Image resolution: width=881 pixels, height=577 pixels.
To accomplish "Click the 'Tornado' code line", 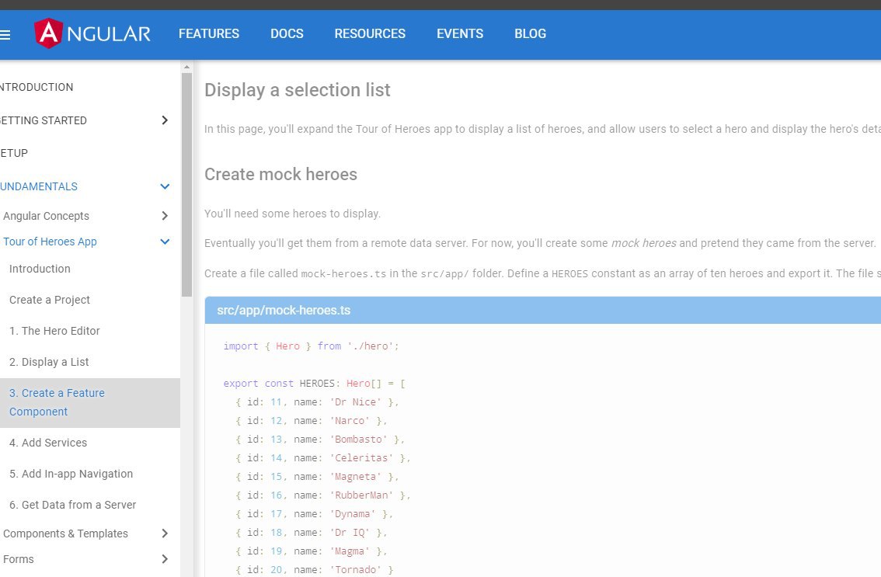I will 314,569.
